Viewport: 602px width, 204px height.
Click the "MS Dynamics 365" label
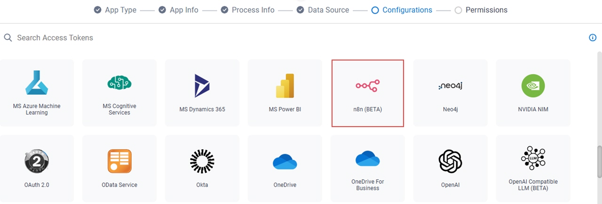pos(202,109)
